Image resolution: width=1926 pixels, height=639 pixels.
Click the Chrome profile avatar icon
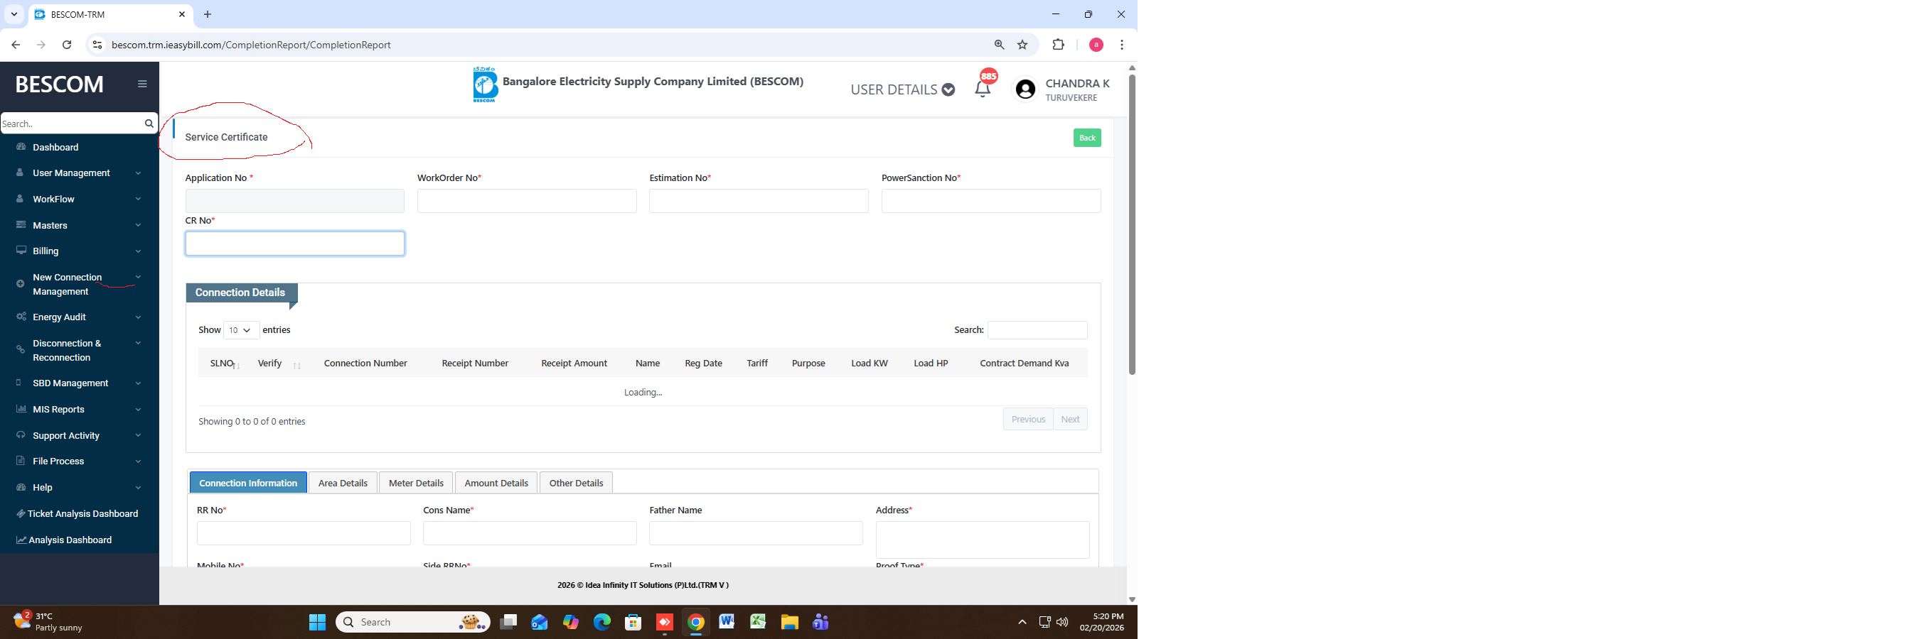click(1096, 45)
